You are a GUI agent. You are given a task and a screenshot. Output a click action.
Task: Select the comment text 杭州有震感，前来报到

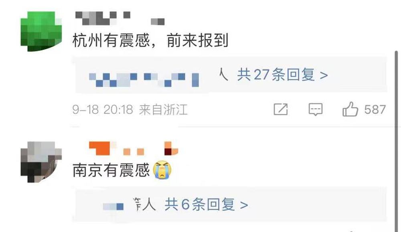(x=150, y=40)
